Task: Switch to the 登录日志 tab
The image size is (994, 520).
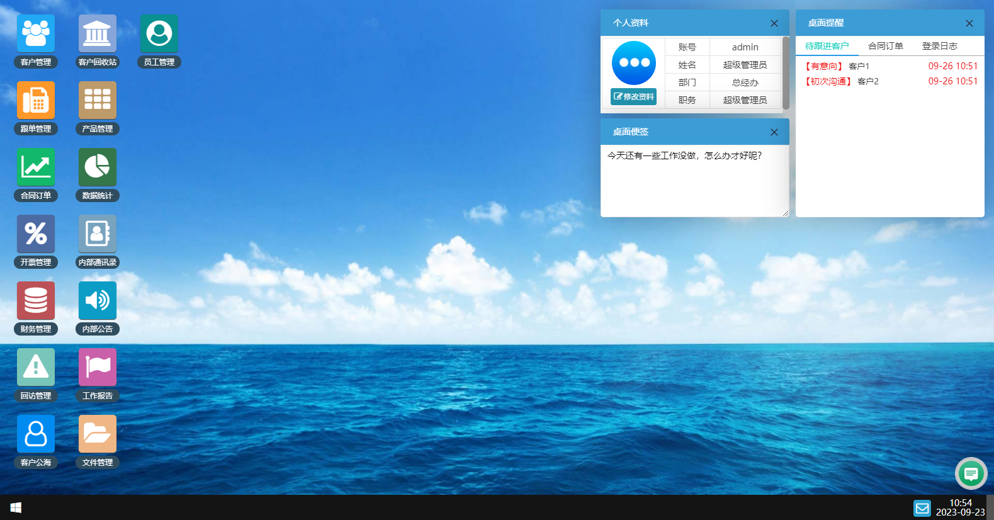Action: (939, 46)
